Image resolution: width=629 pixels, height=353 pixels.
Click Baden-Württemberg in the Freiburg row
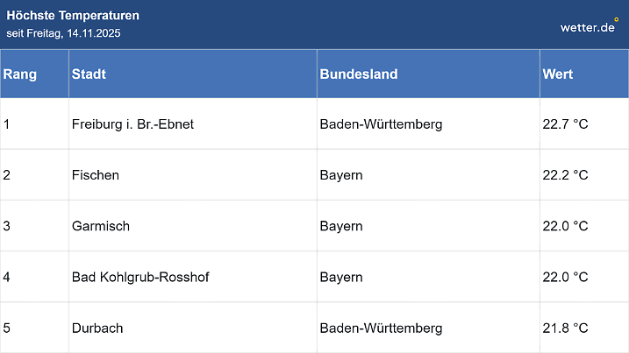pyautogui.click(x=381, y=124)
